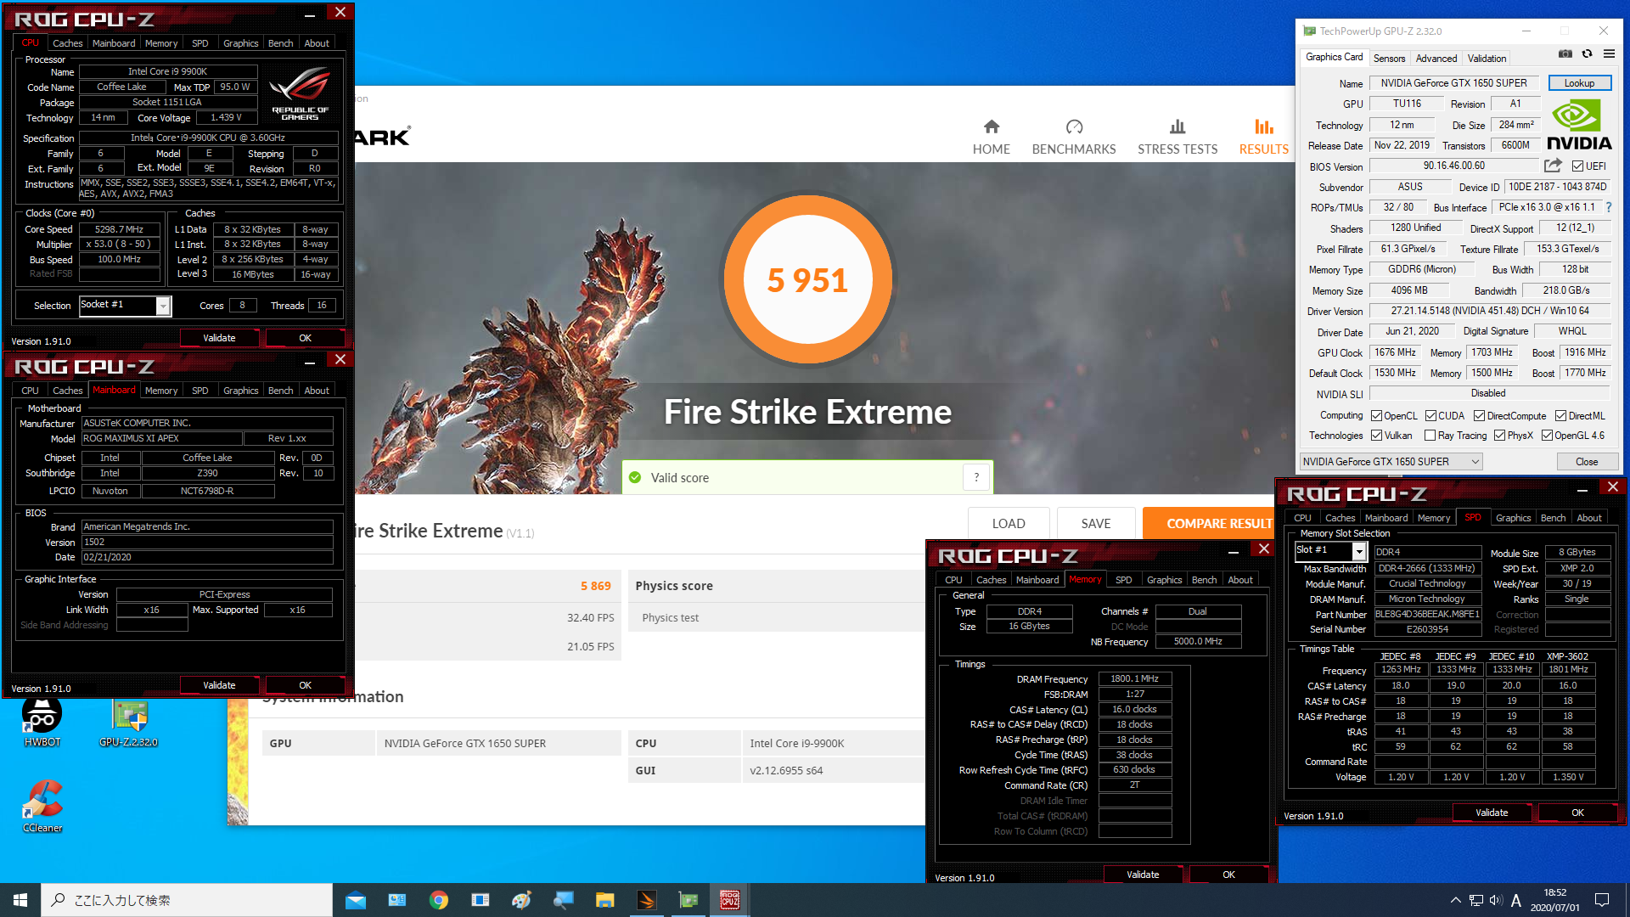Toggle the CUDA checkbox
Image resolution: width=1630 pixels, height=917 pixels.
(1430, 416)
